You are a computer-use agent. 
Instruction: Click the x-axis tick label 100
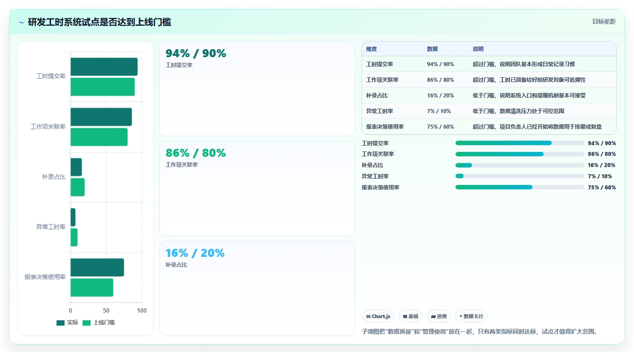click(141, 310)
